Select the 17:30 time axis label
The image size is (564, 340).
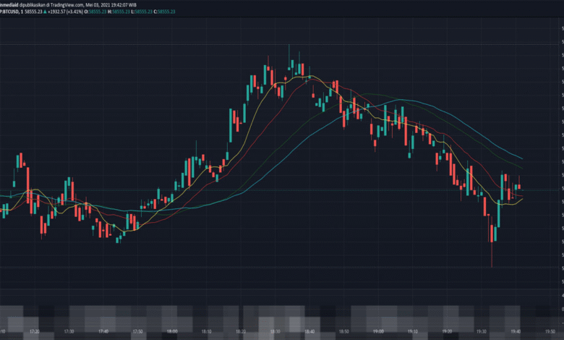(x=69, y=331)
